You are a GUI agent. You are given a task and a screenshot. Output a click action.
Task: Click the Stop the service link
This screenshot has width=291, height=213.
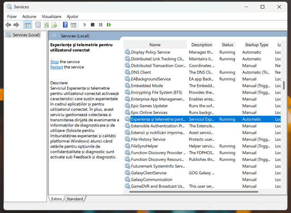54,61
